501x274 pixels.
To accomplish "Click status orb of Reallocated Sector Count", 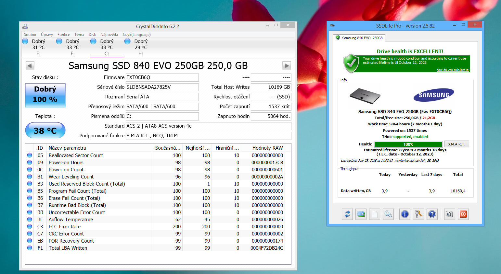I will click(30, 155).
